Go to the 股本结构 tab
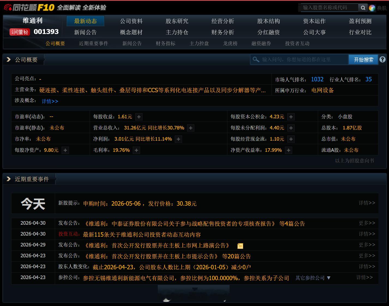 click(x=269, y=21)
